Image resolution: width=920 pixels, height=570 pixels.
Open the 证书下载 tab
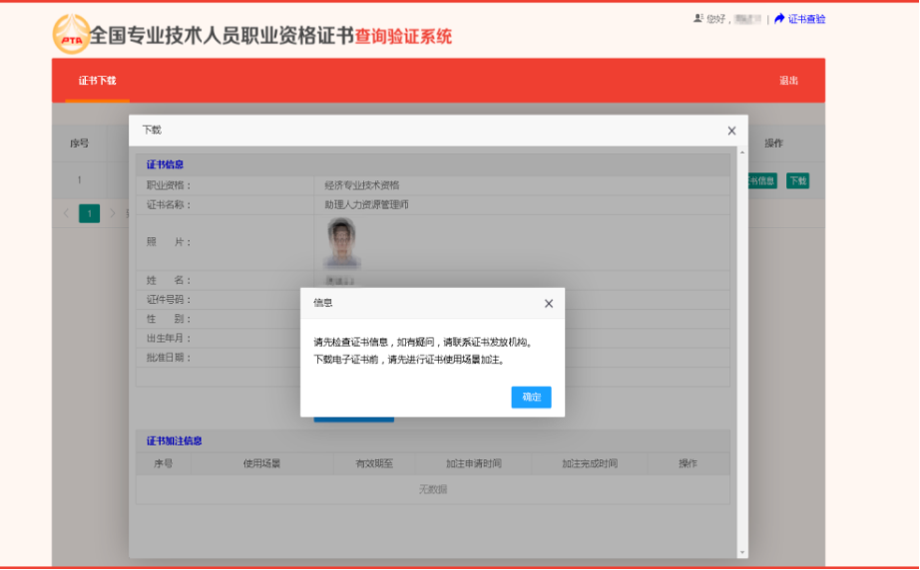98,81
